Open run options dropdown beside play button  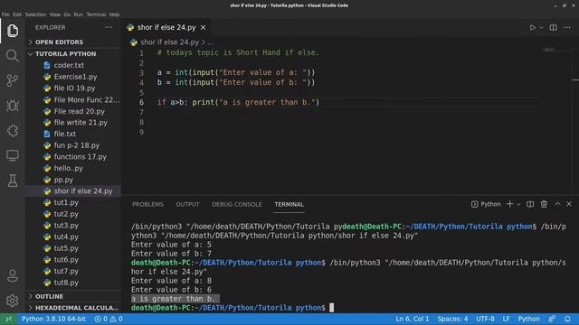pos(541,28)
